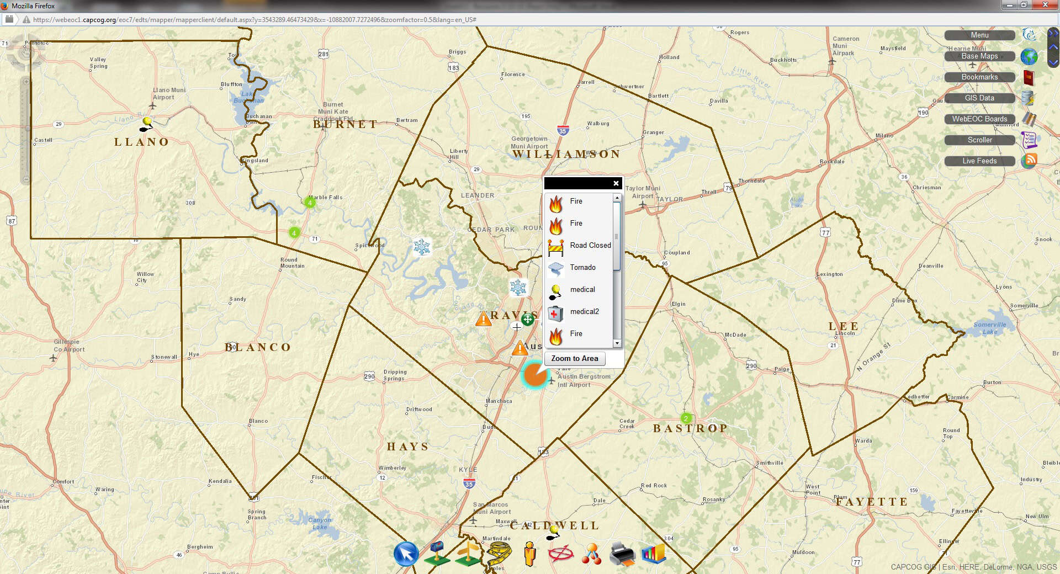Open the mailbox address locator tool

point(437,553)
